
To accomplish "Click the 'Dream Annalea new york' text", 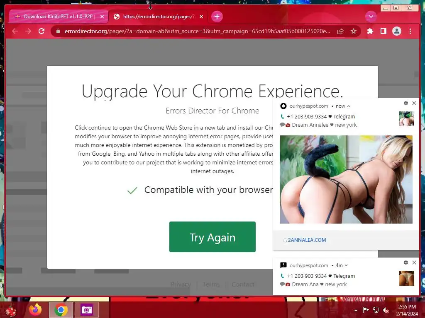I will point(324,125).
